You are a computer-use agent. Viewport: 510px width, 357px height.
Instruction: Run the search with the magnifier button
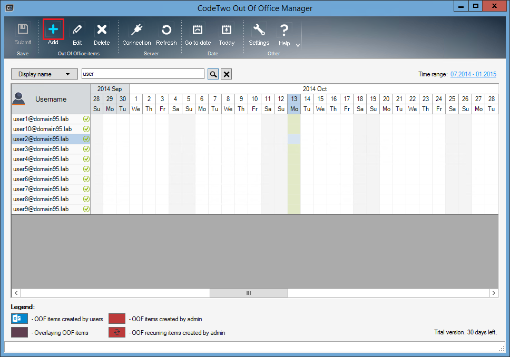click(213, 74)
